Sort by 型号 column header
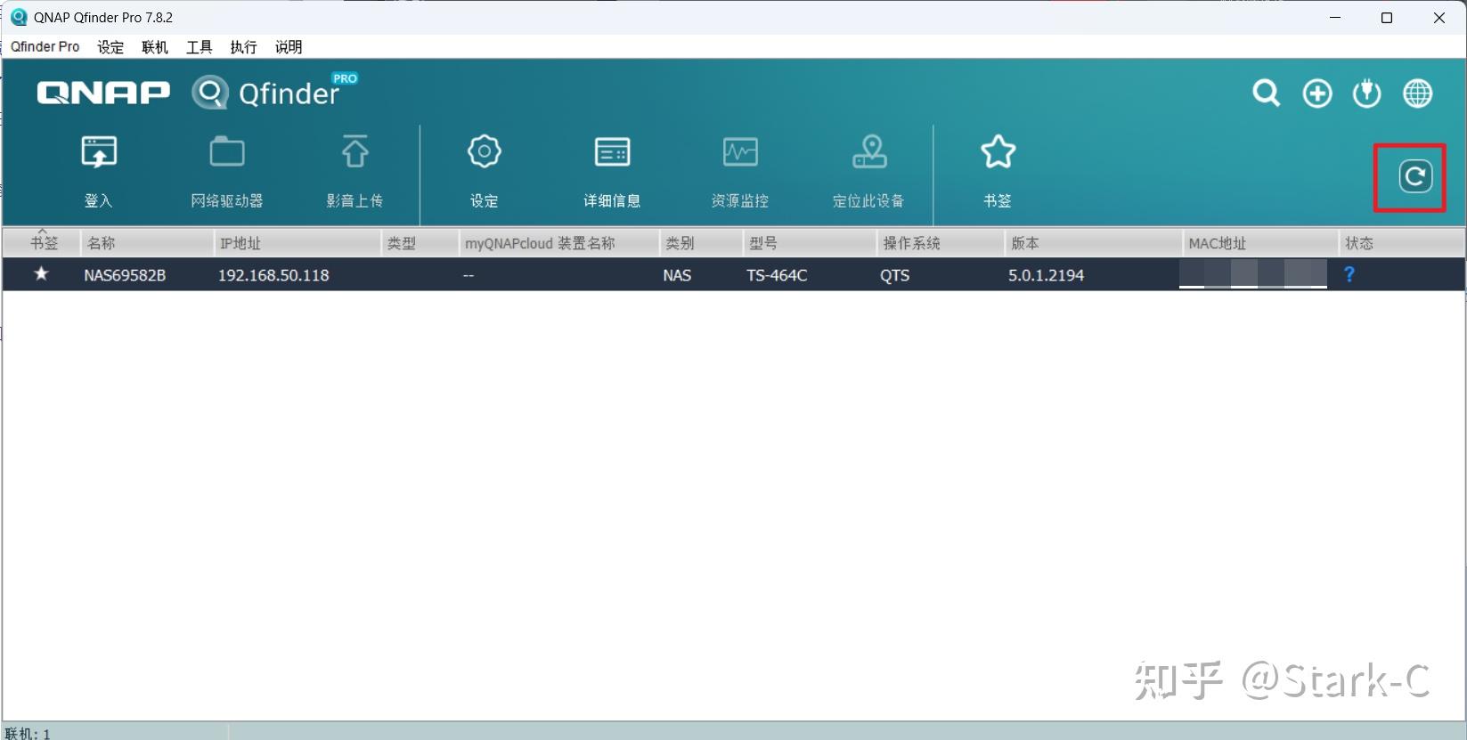 (x=810, y=243)
